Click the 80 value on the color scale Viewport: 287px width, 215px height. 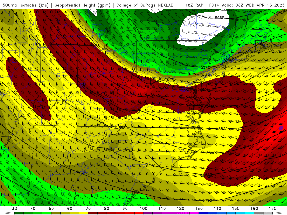click(107, 209)
